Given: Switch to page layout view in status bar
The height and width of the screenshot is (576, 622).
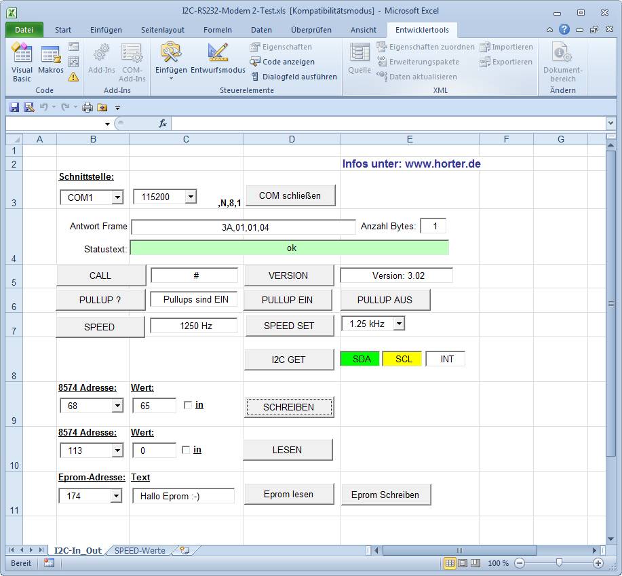Looking at the screenshot, I should 463,563.
